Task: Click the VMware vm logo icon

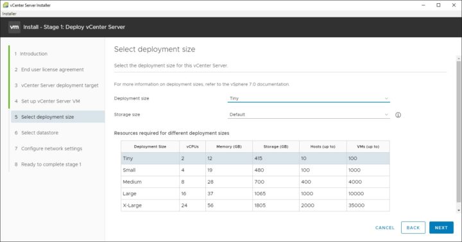Action: pyautogui.click(x=14, y=27)
